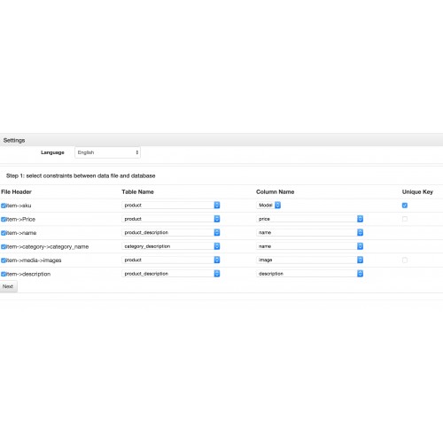
Task: Open the Language dropdown showing English
Action: 107,152
